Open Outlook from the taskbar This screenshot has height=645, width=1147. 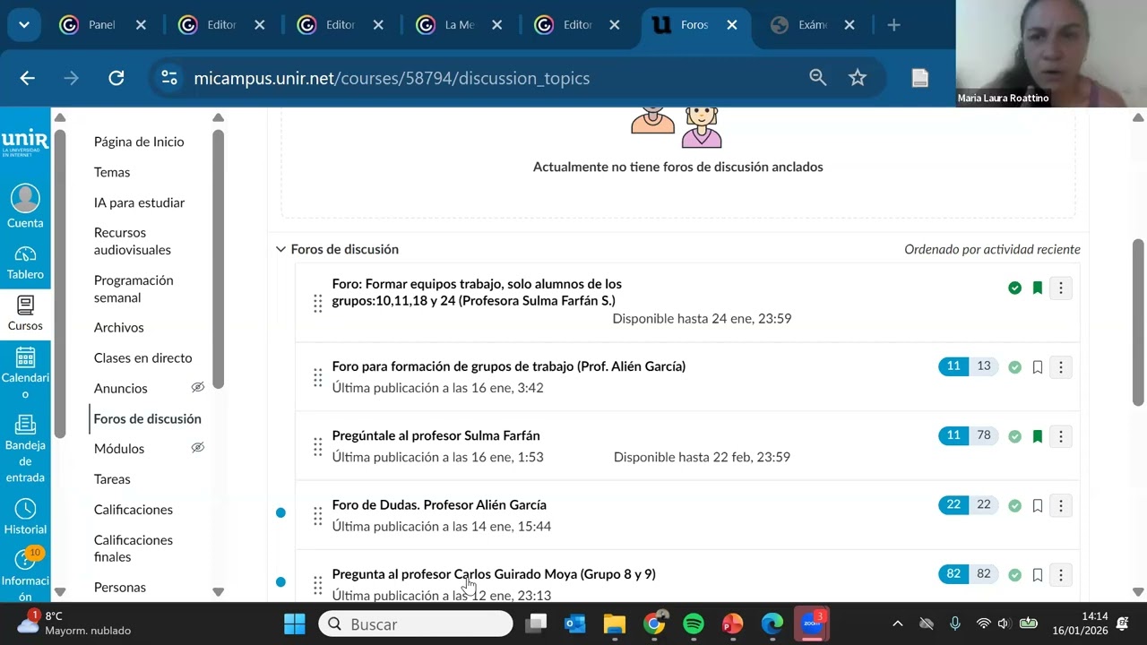point(575,623)
